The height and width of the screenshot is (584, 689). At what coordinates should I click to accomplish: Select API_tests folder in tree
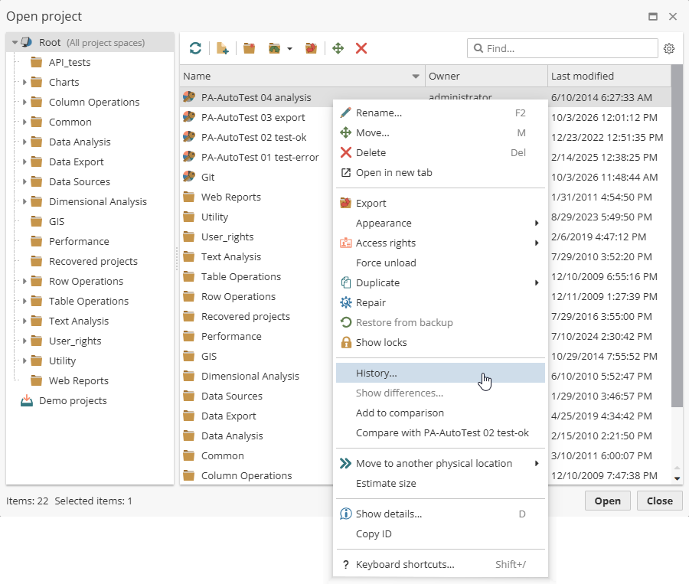70,62
